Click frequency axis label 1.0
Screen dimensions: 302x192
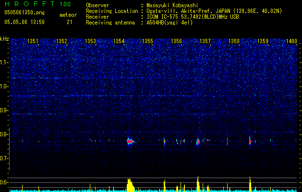pos(4,86)
